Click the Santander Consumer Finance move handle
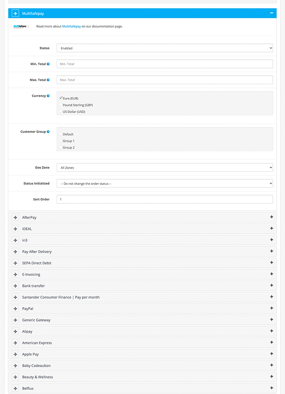This screenshot has height=394, width=285. (x=15, y=297)
